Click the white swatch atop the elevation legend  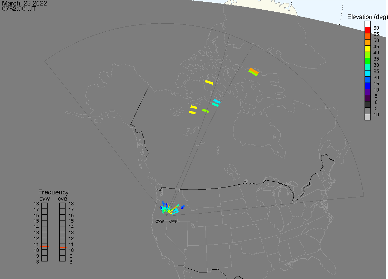(367, 24)
